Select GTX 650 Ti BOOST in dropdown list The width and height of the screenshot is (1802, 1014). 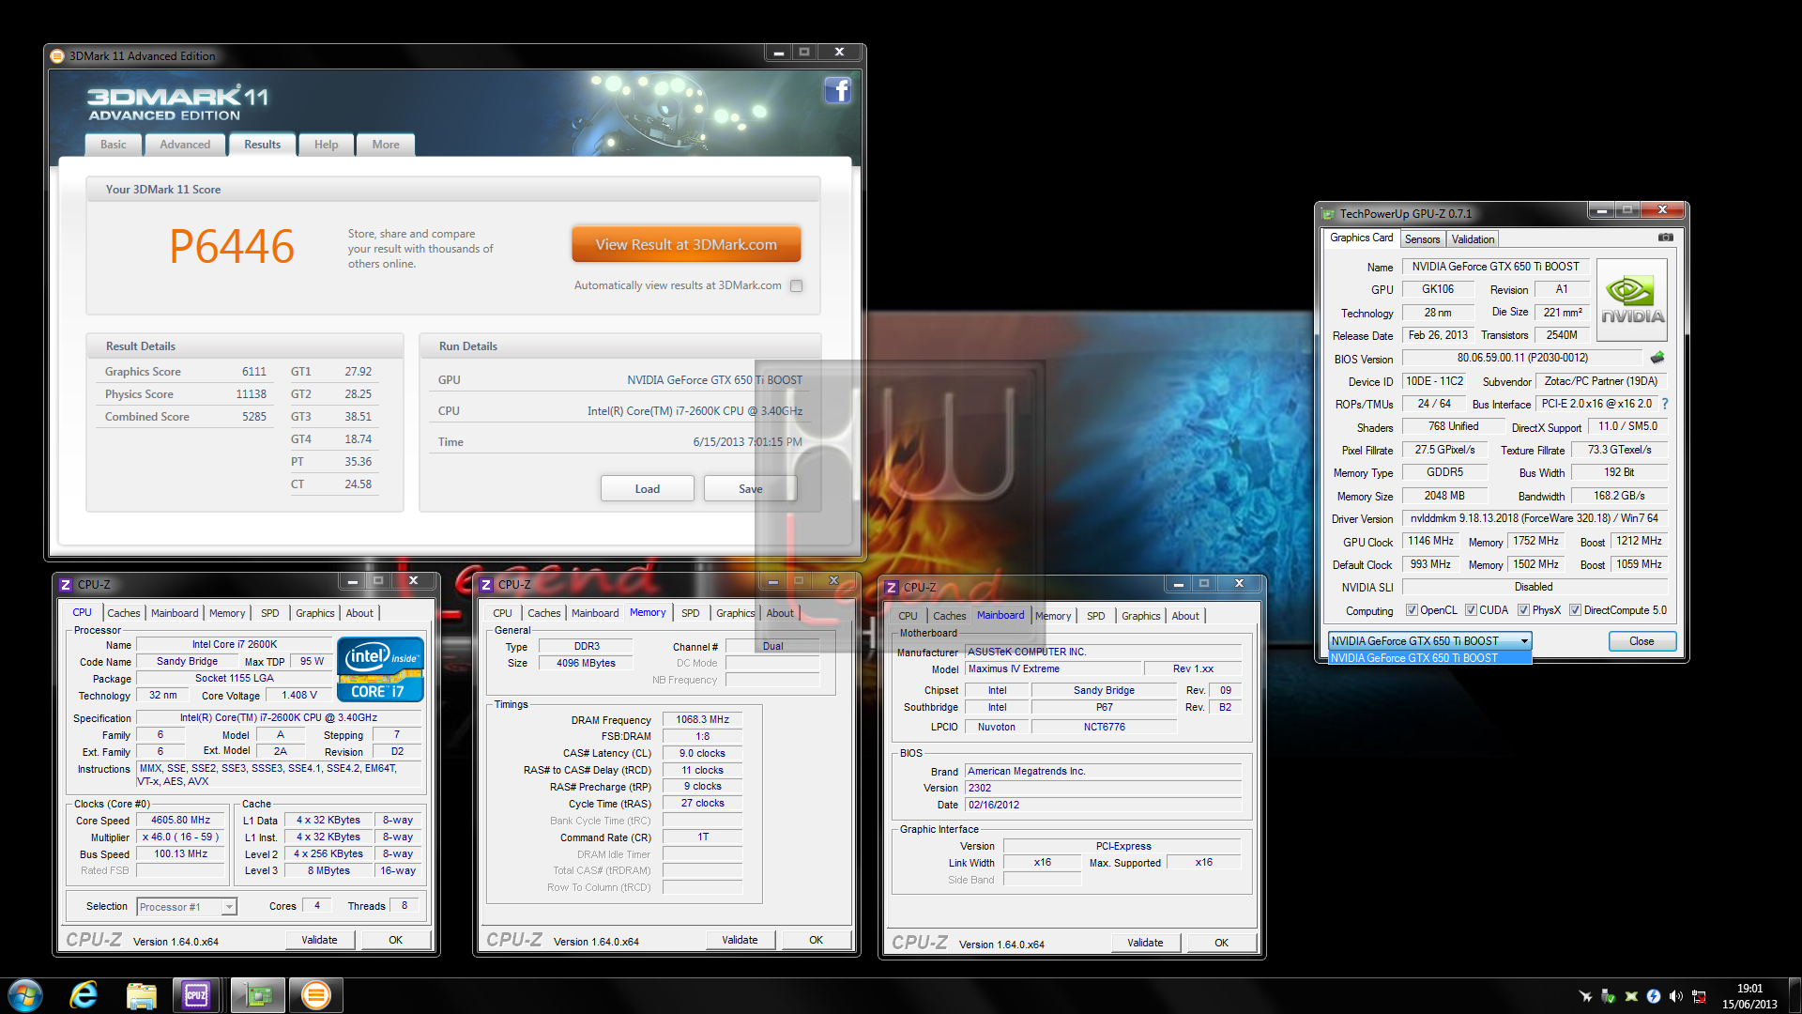coord(1429,658)
